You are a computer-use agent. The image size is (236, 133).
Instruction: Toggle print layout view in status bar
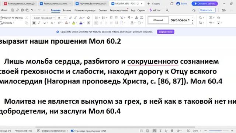coord(155,131)
